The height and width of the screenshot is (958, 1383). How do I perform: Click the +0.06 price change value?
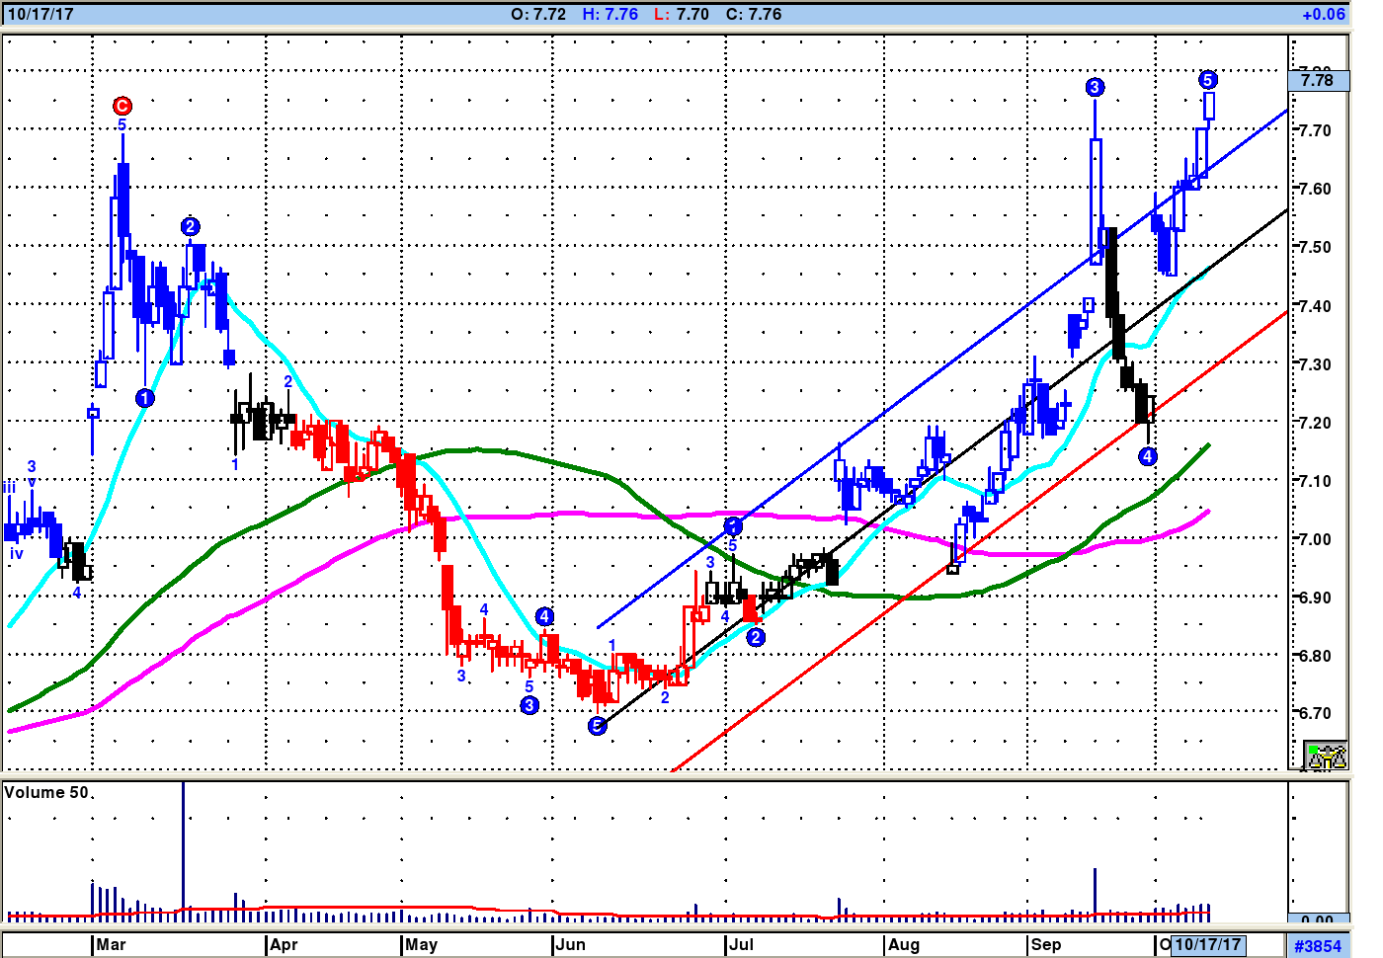[1323, 14]
